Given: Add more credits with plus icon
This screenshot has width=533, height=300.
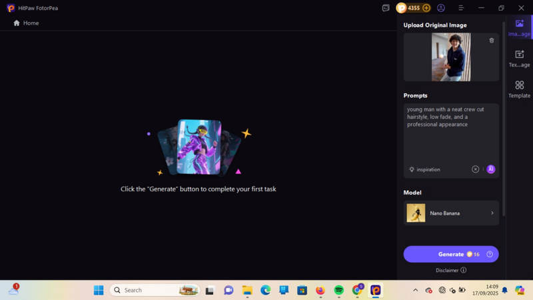Looking at the screenshot, I should click(426, 8).
